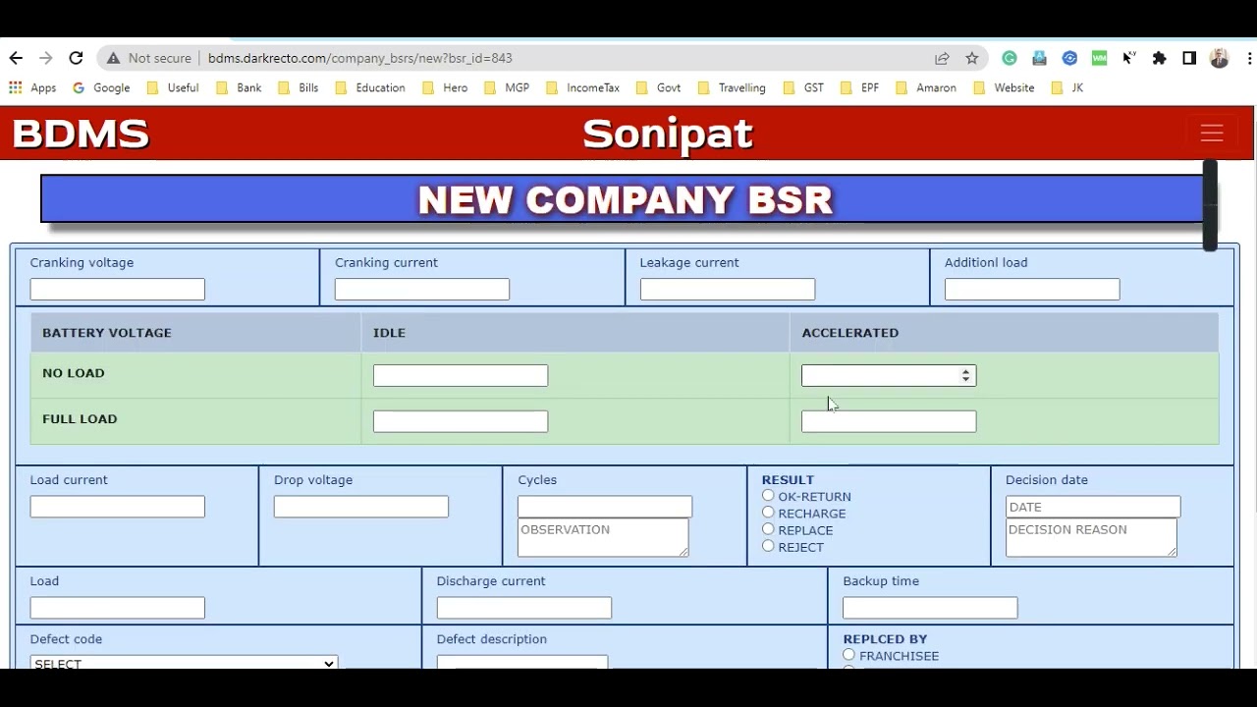
Task: Focus the Leakage current field
Action: point(728,290)
